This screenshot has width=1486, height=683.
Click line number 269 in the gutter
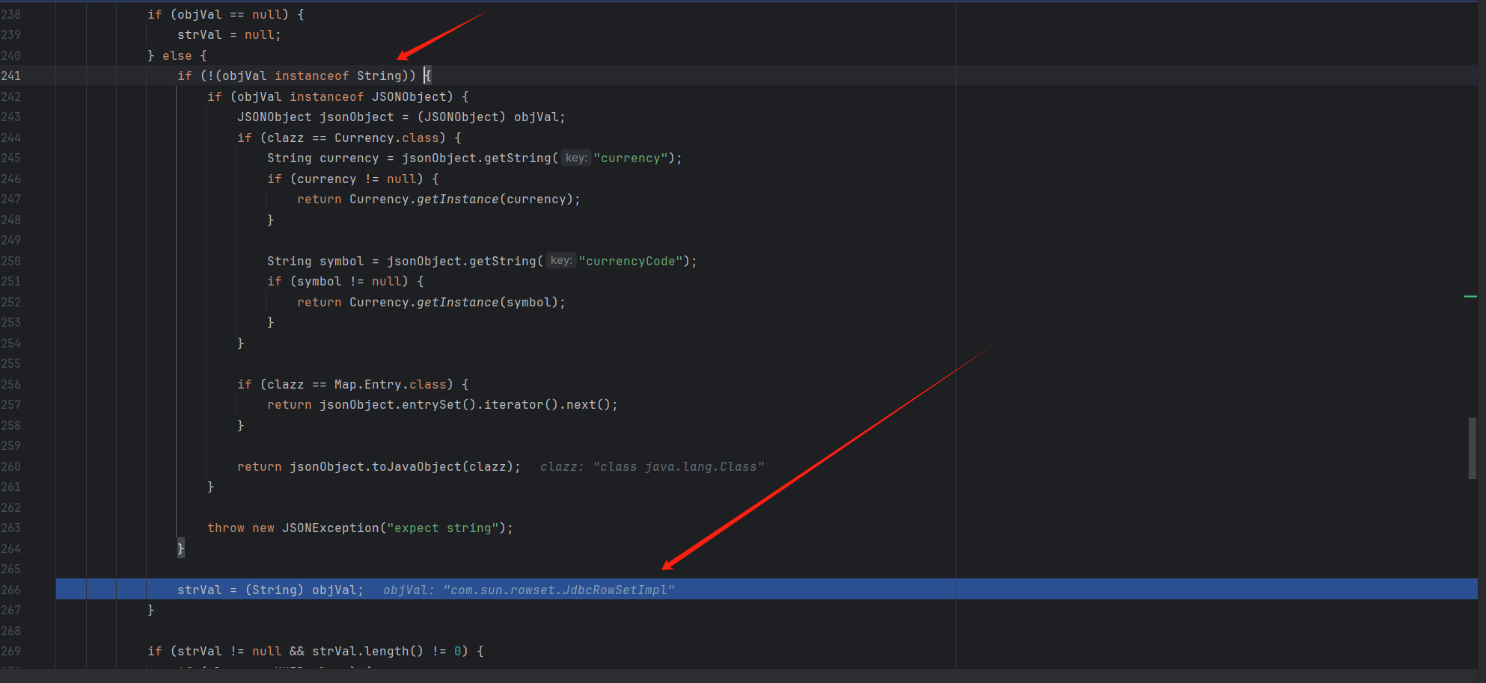(11, 651)
